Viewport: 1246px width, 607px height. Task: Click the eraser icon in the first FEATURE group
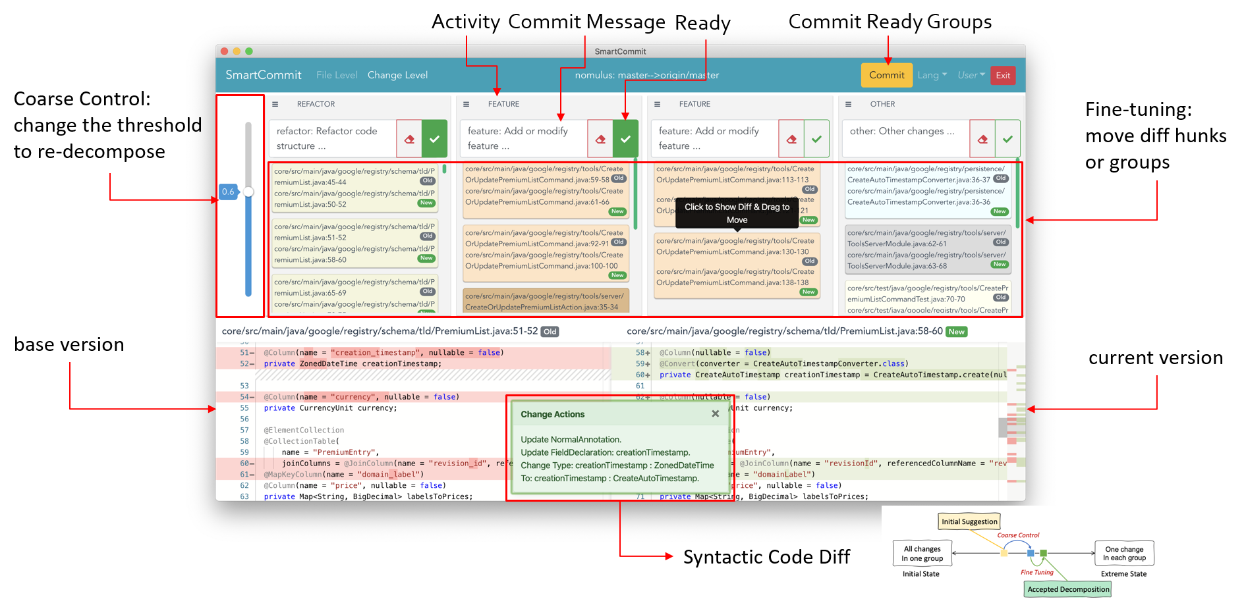tap(600, 139)
